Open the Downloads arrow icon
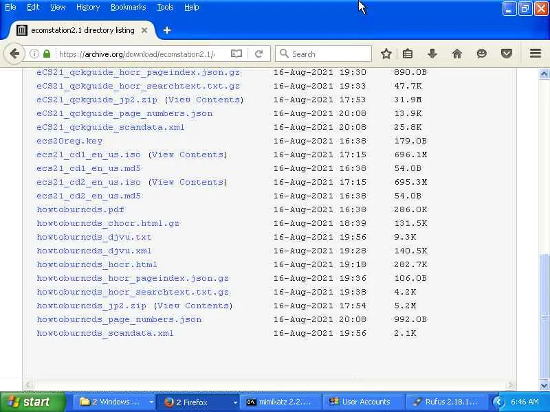The width and height of the screenshot is (550, 412). tap(432, 54)
